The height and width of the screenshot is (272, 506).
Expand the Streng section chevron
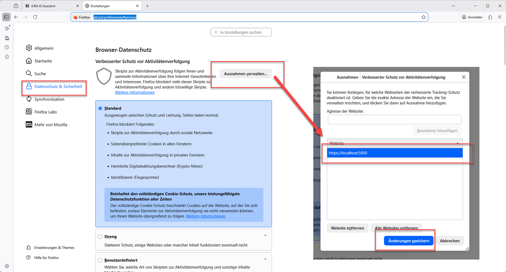tap(265, 236)
